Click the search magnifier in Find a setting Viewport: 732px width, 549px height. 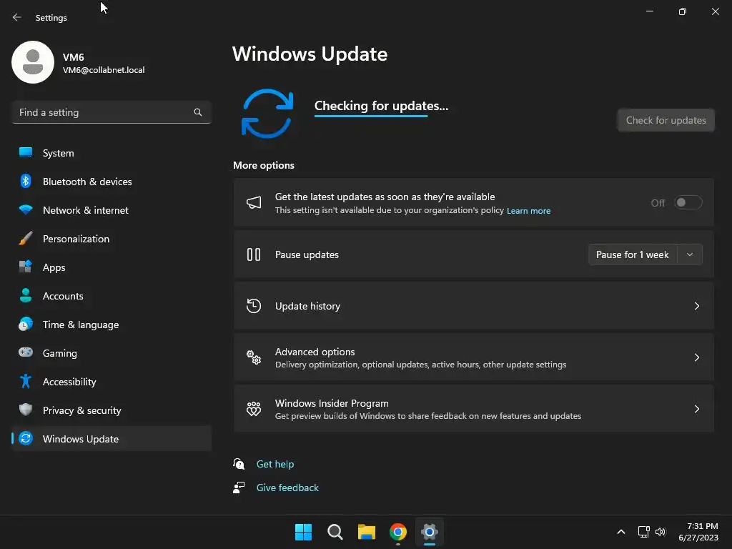point(198,112)
